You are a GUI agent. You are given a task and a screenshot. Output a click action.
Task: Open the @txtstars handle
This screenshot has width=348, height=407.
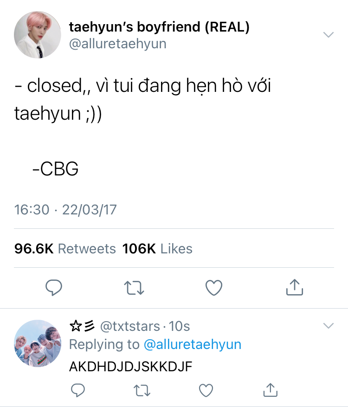pyautogui.click(x=130, y=326)
